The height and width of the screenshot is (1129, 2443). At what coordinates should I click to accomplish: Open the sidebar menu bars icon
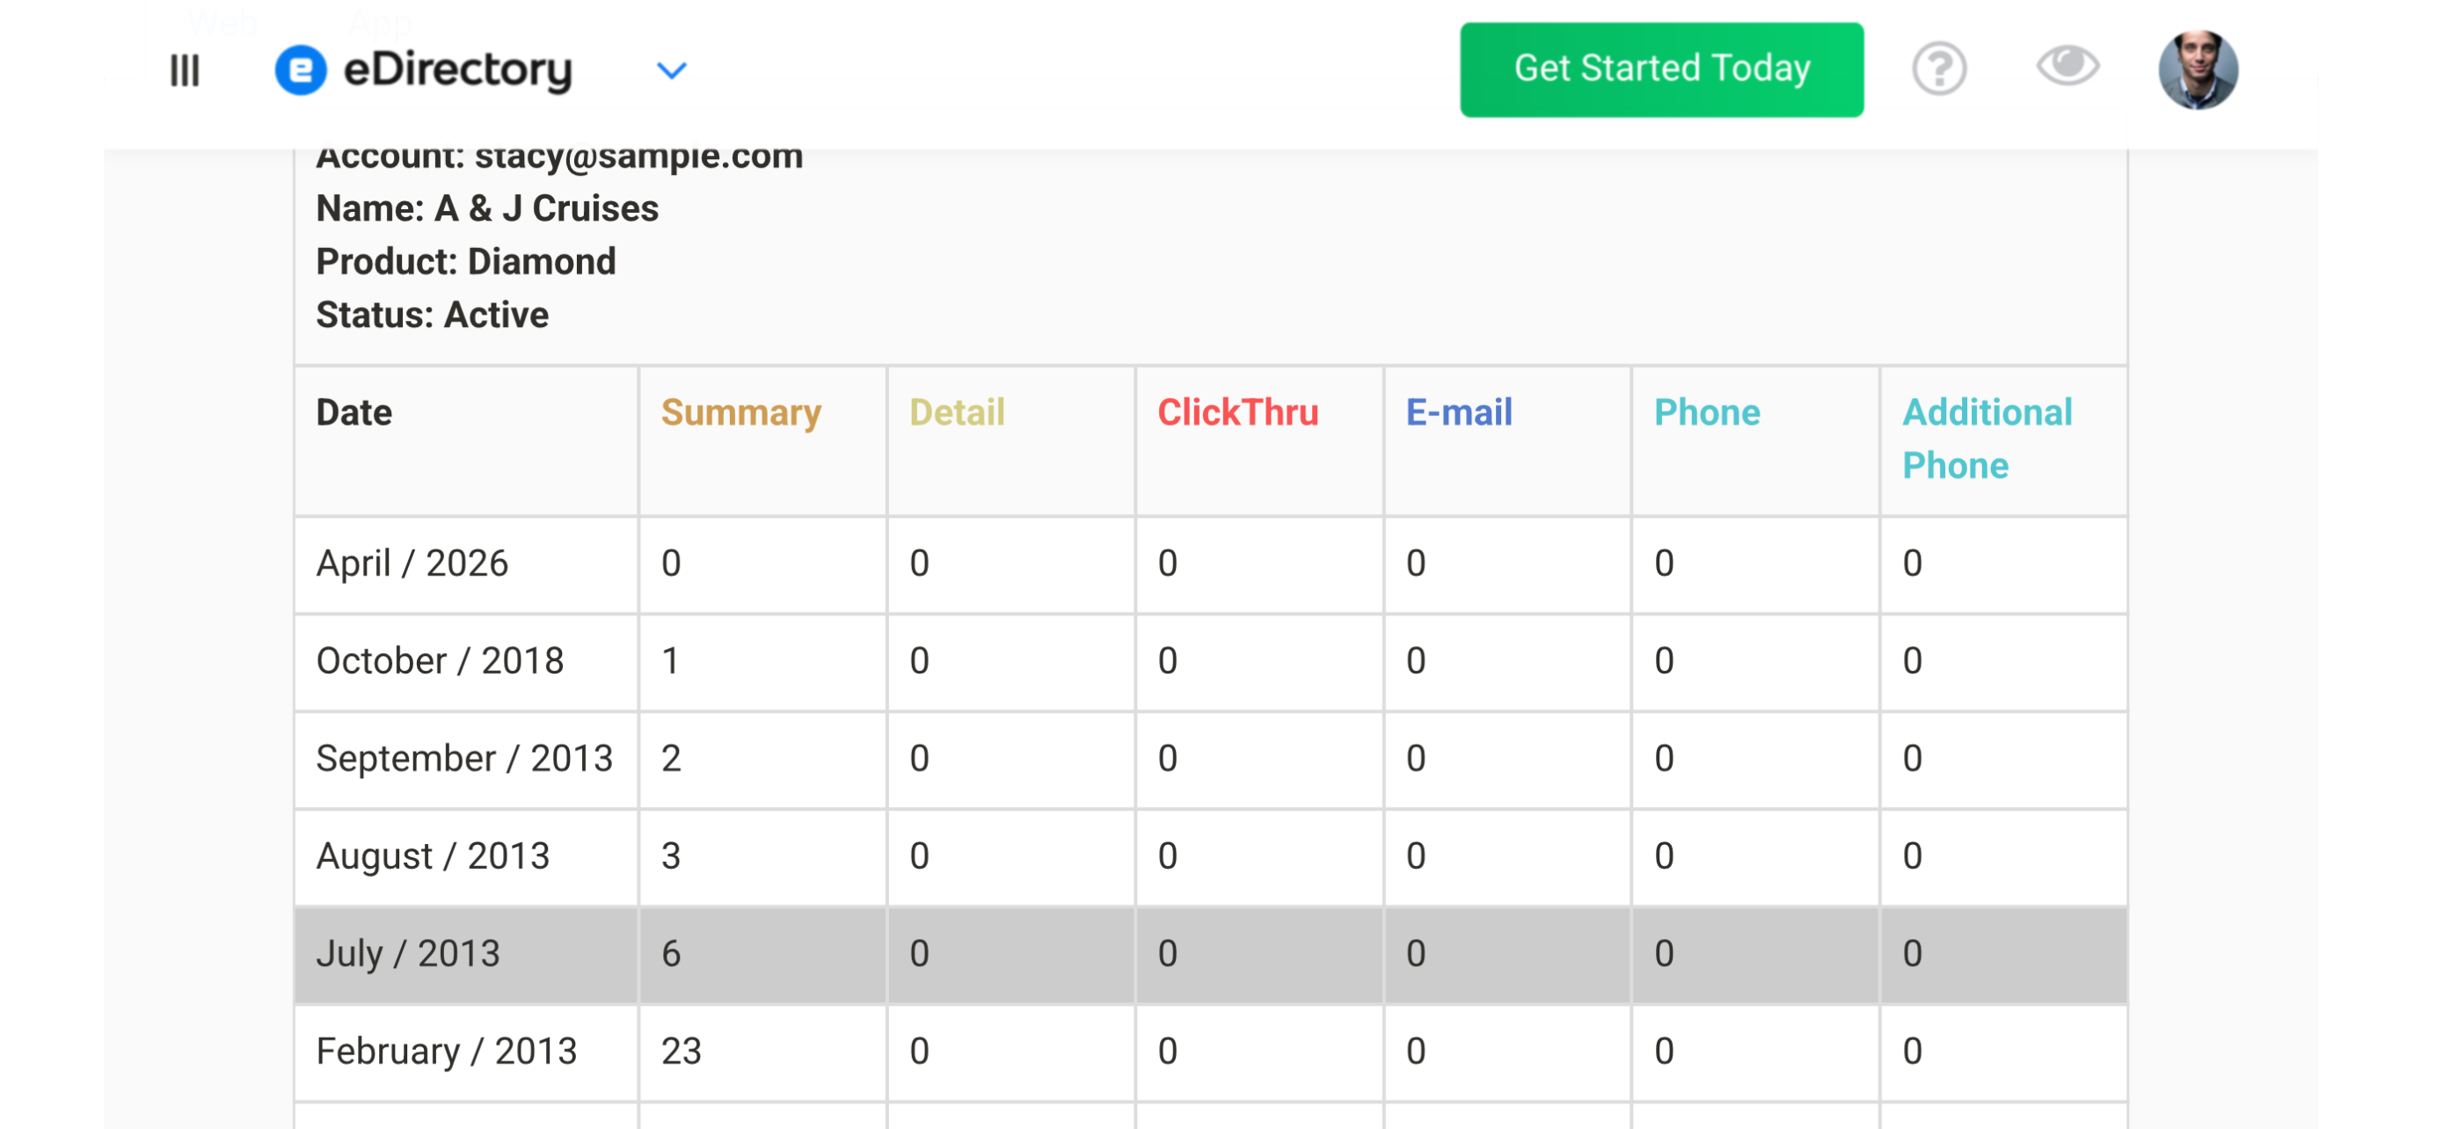click(x=185, y=70)
